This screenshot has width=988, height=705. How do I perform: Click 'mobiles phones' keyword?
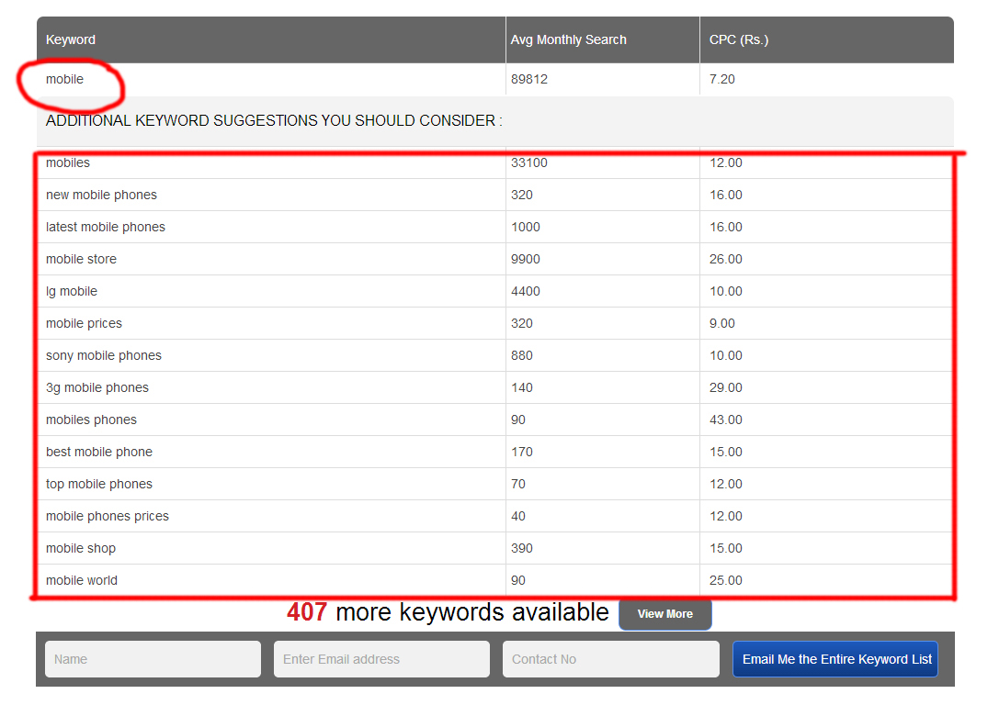pos(91,420)
